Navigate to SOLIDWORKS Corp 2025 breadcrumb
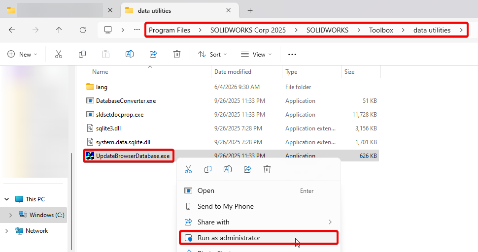The height and width of the screenshot is (252, 478). tap(248, 30)
